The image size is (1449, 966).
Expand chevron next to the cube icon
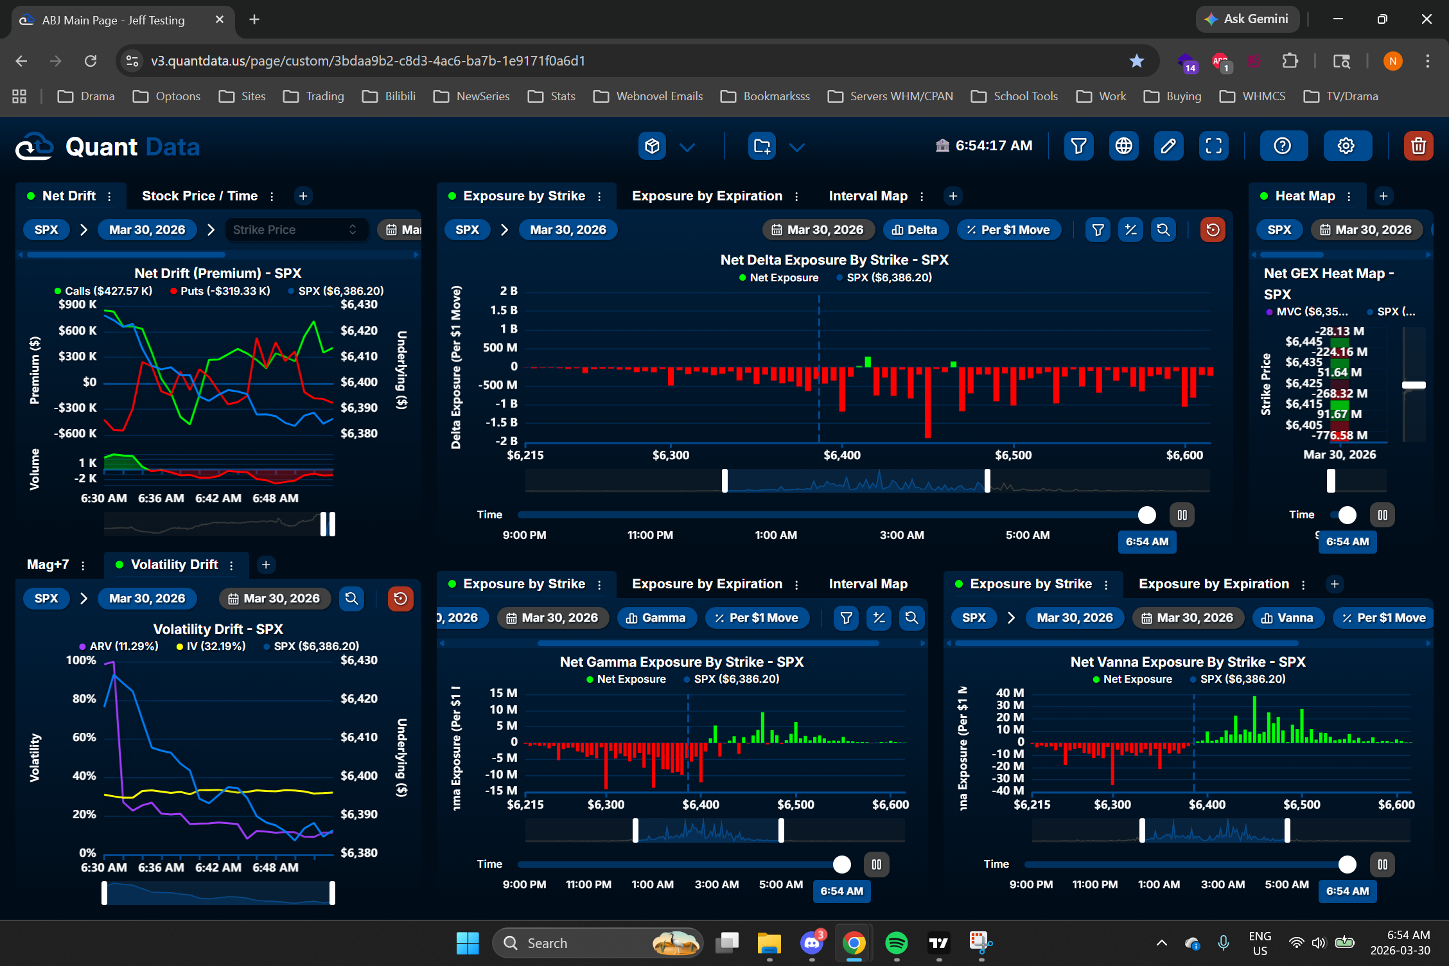687,148
